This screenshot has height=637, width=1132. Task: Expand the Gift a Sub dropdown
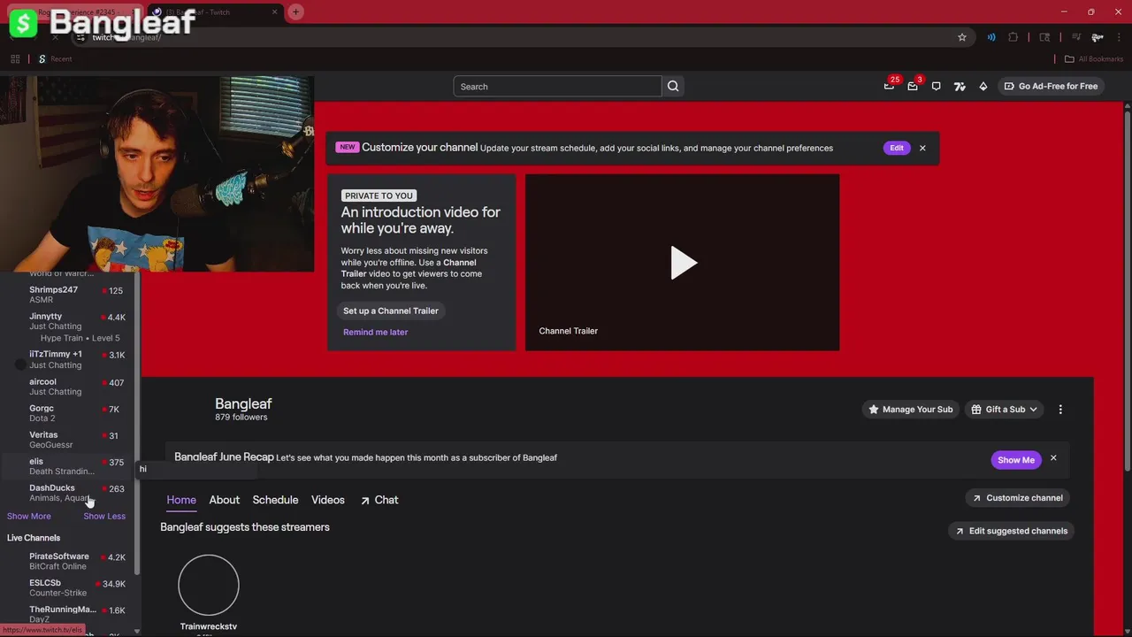point(1005,410)
